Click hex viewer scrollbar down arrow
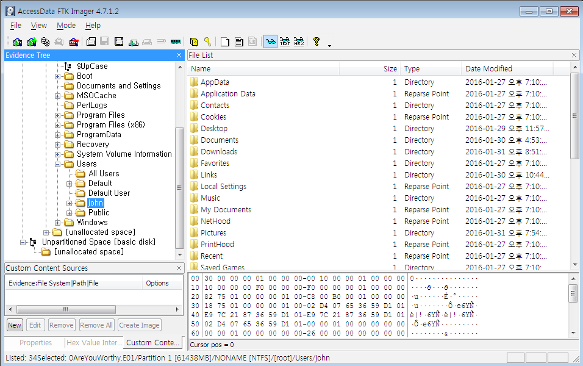Viewport: 583px width, 366px height. [573, 333]
